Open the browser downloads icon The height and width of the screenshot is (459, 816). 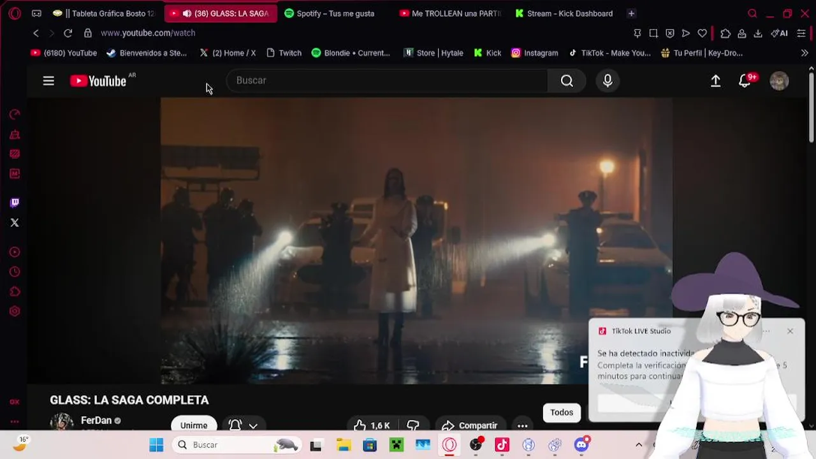pos(758,33)
